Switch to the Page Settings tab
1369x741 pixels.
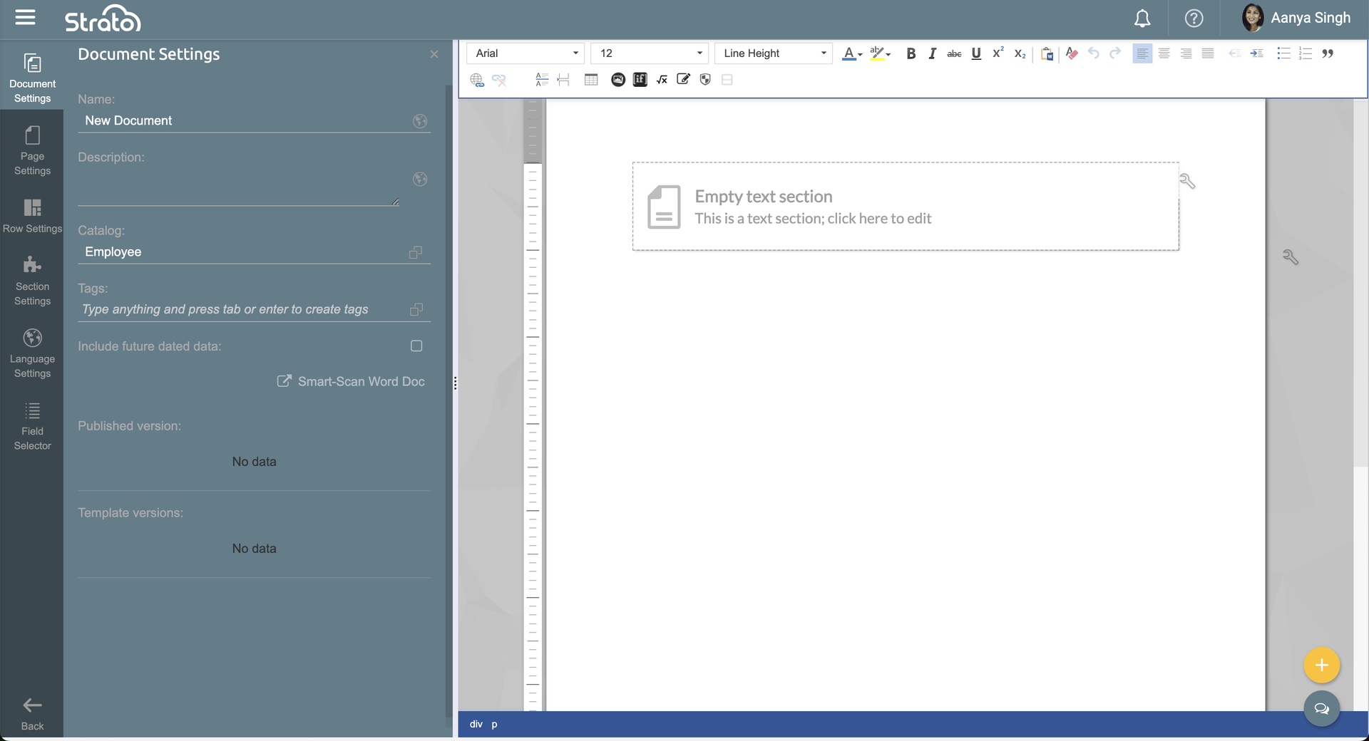point(32,151)
